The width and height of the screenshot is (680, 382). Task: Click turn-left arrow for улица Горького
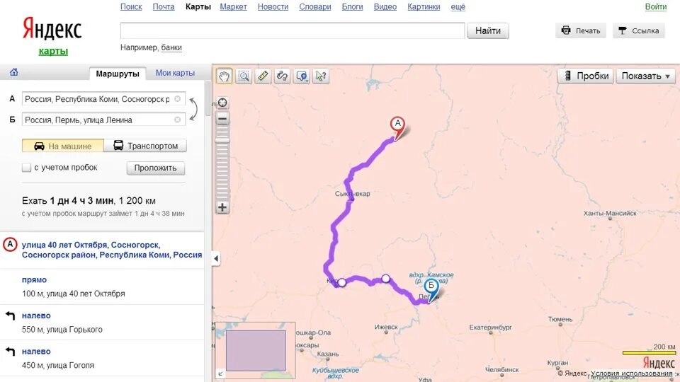(11, 316)
